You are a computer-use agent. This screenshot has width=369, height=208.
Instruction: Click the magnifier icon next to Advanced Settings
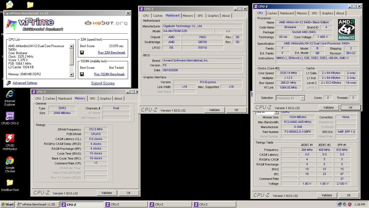(9, 83)
